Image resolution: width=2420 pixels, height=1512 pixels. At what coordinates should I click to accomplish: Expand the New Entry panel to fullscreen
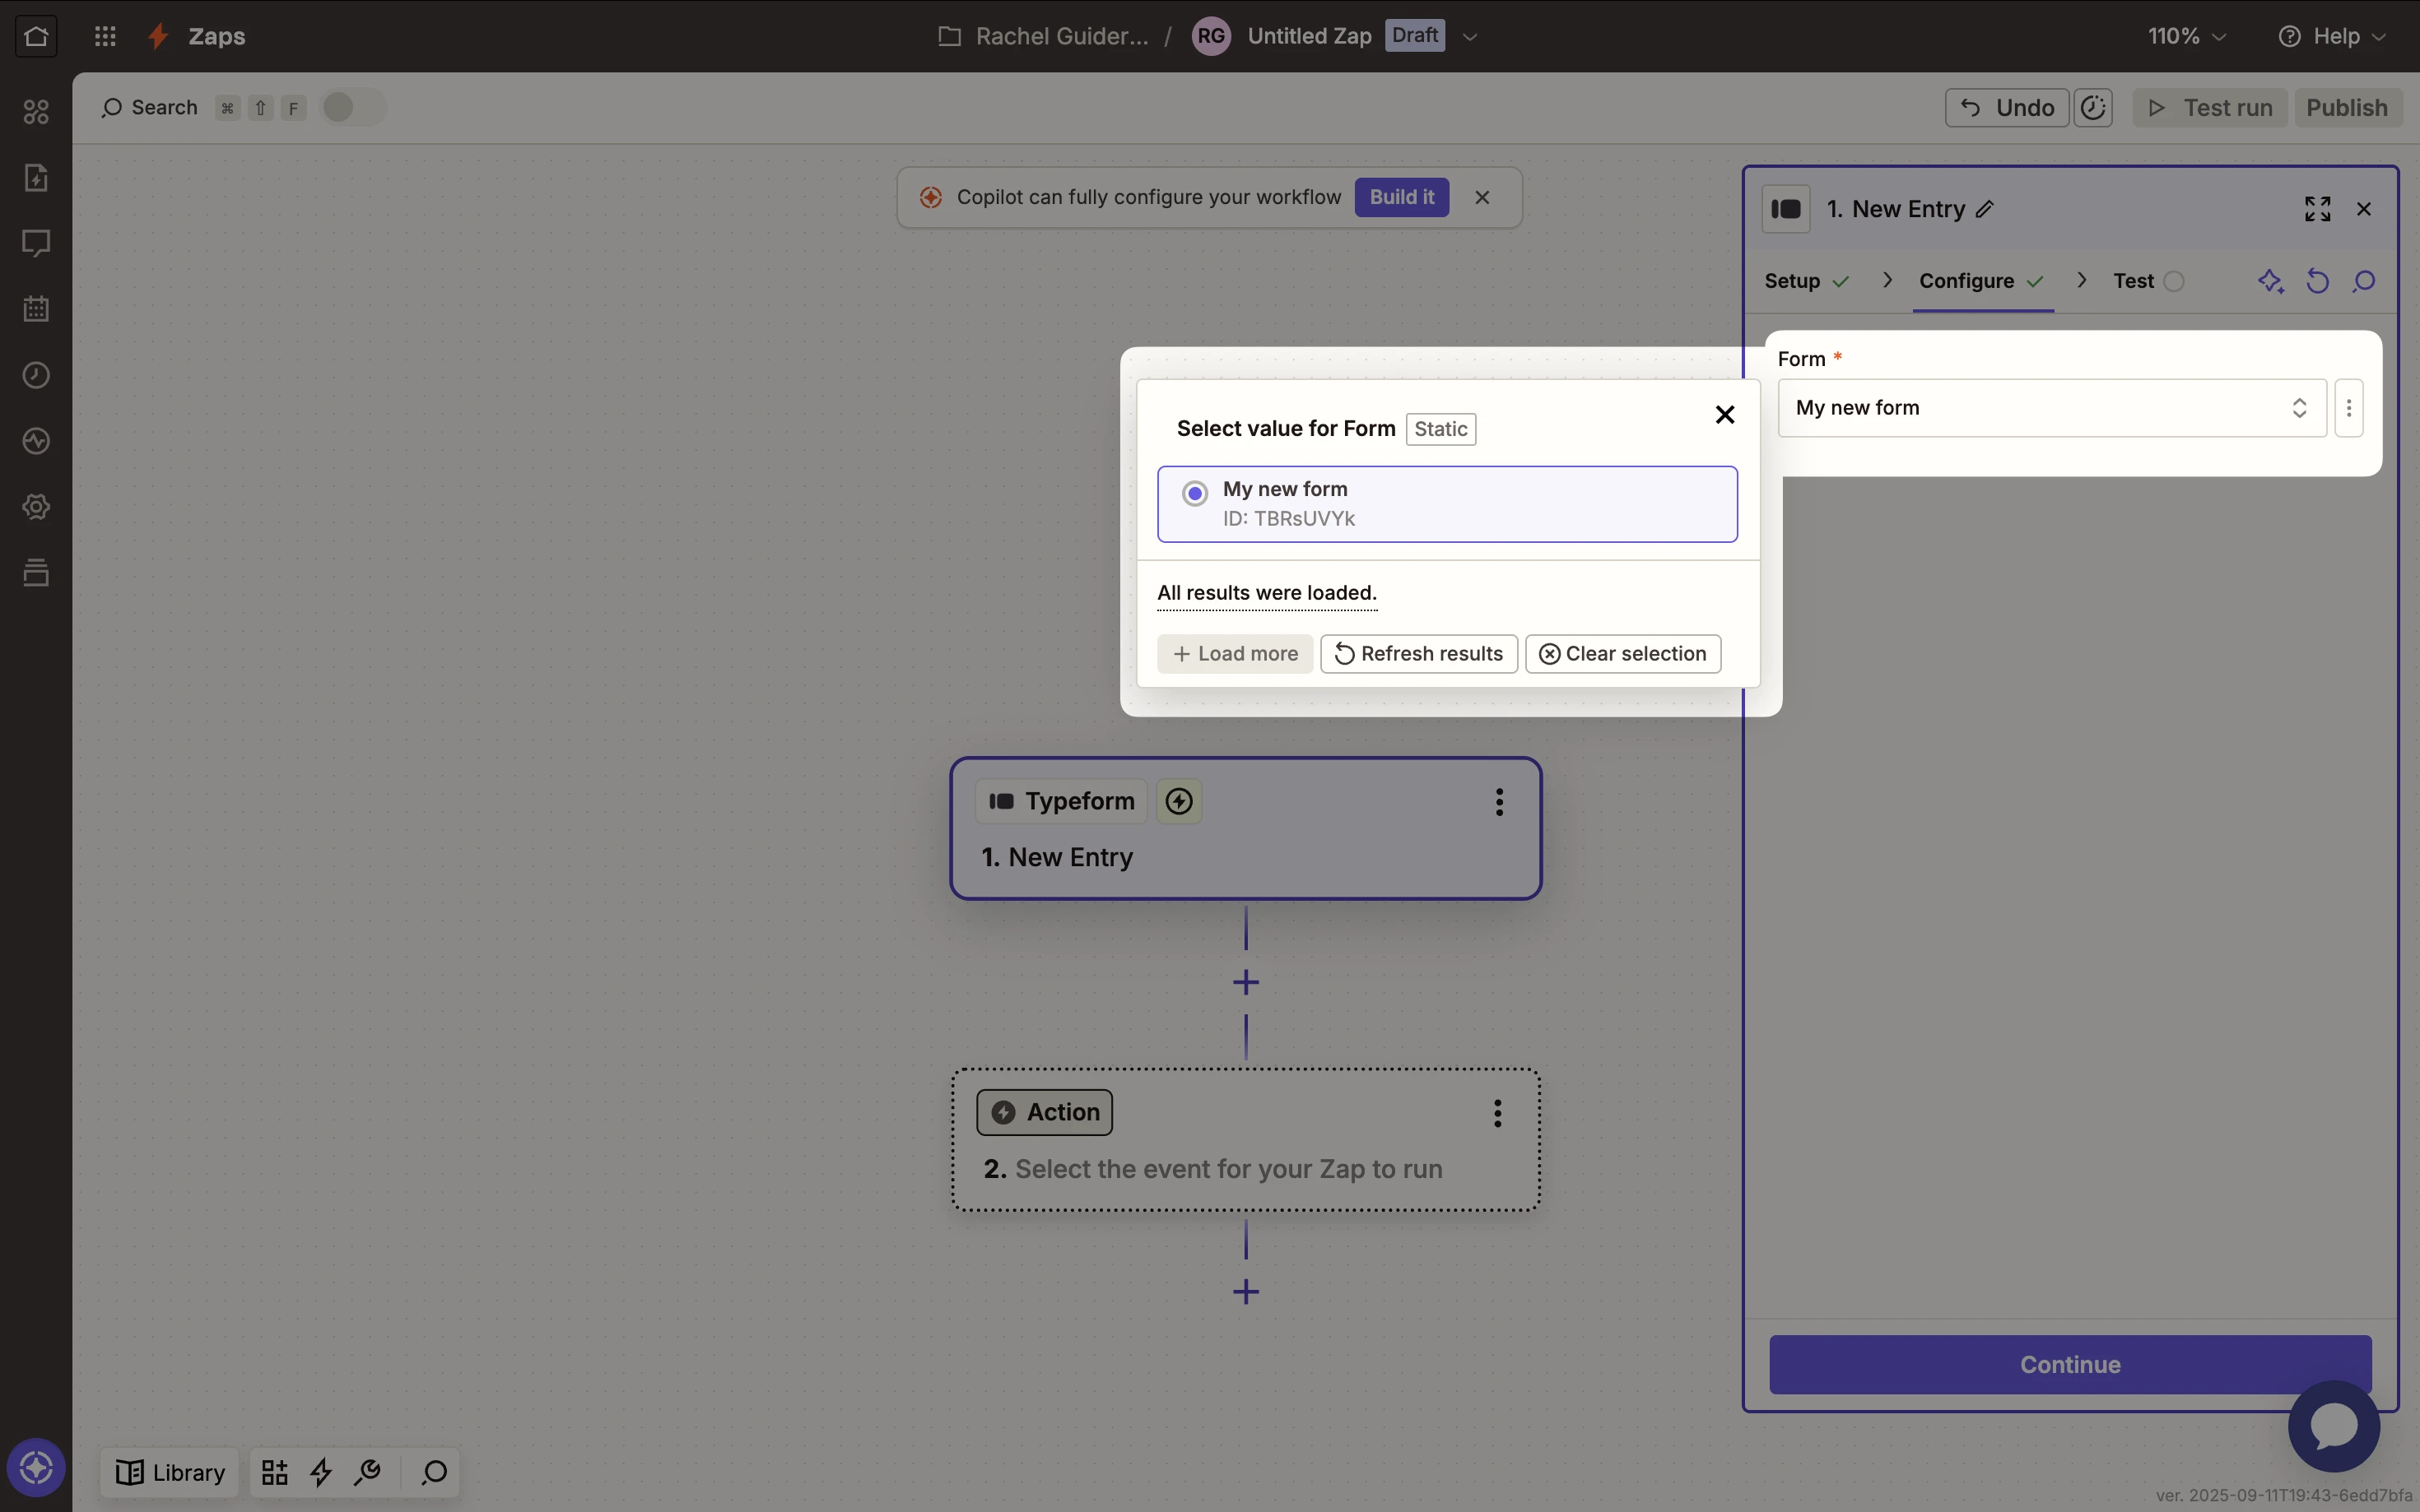tap(2317, 209)
